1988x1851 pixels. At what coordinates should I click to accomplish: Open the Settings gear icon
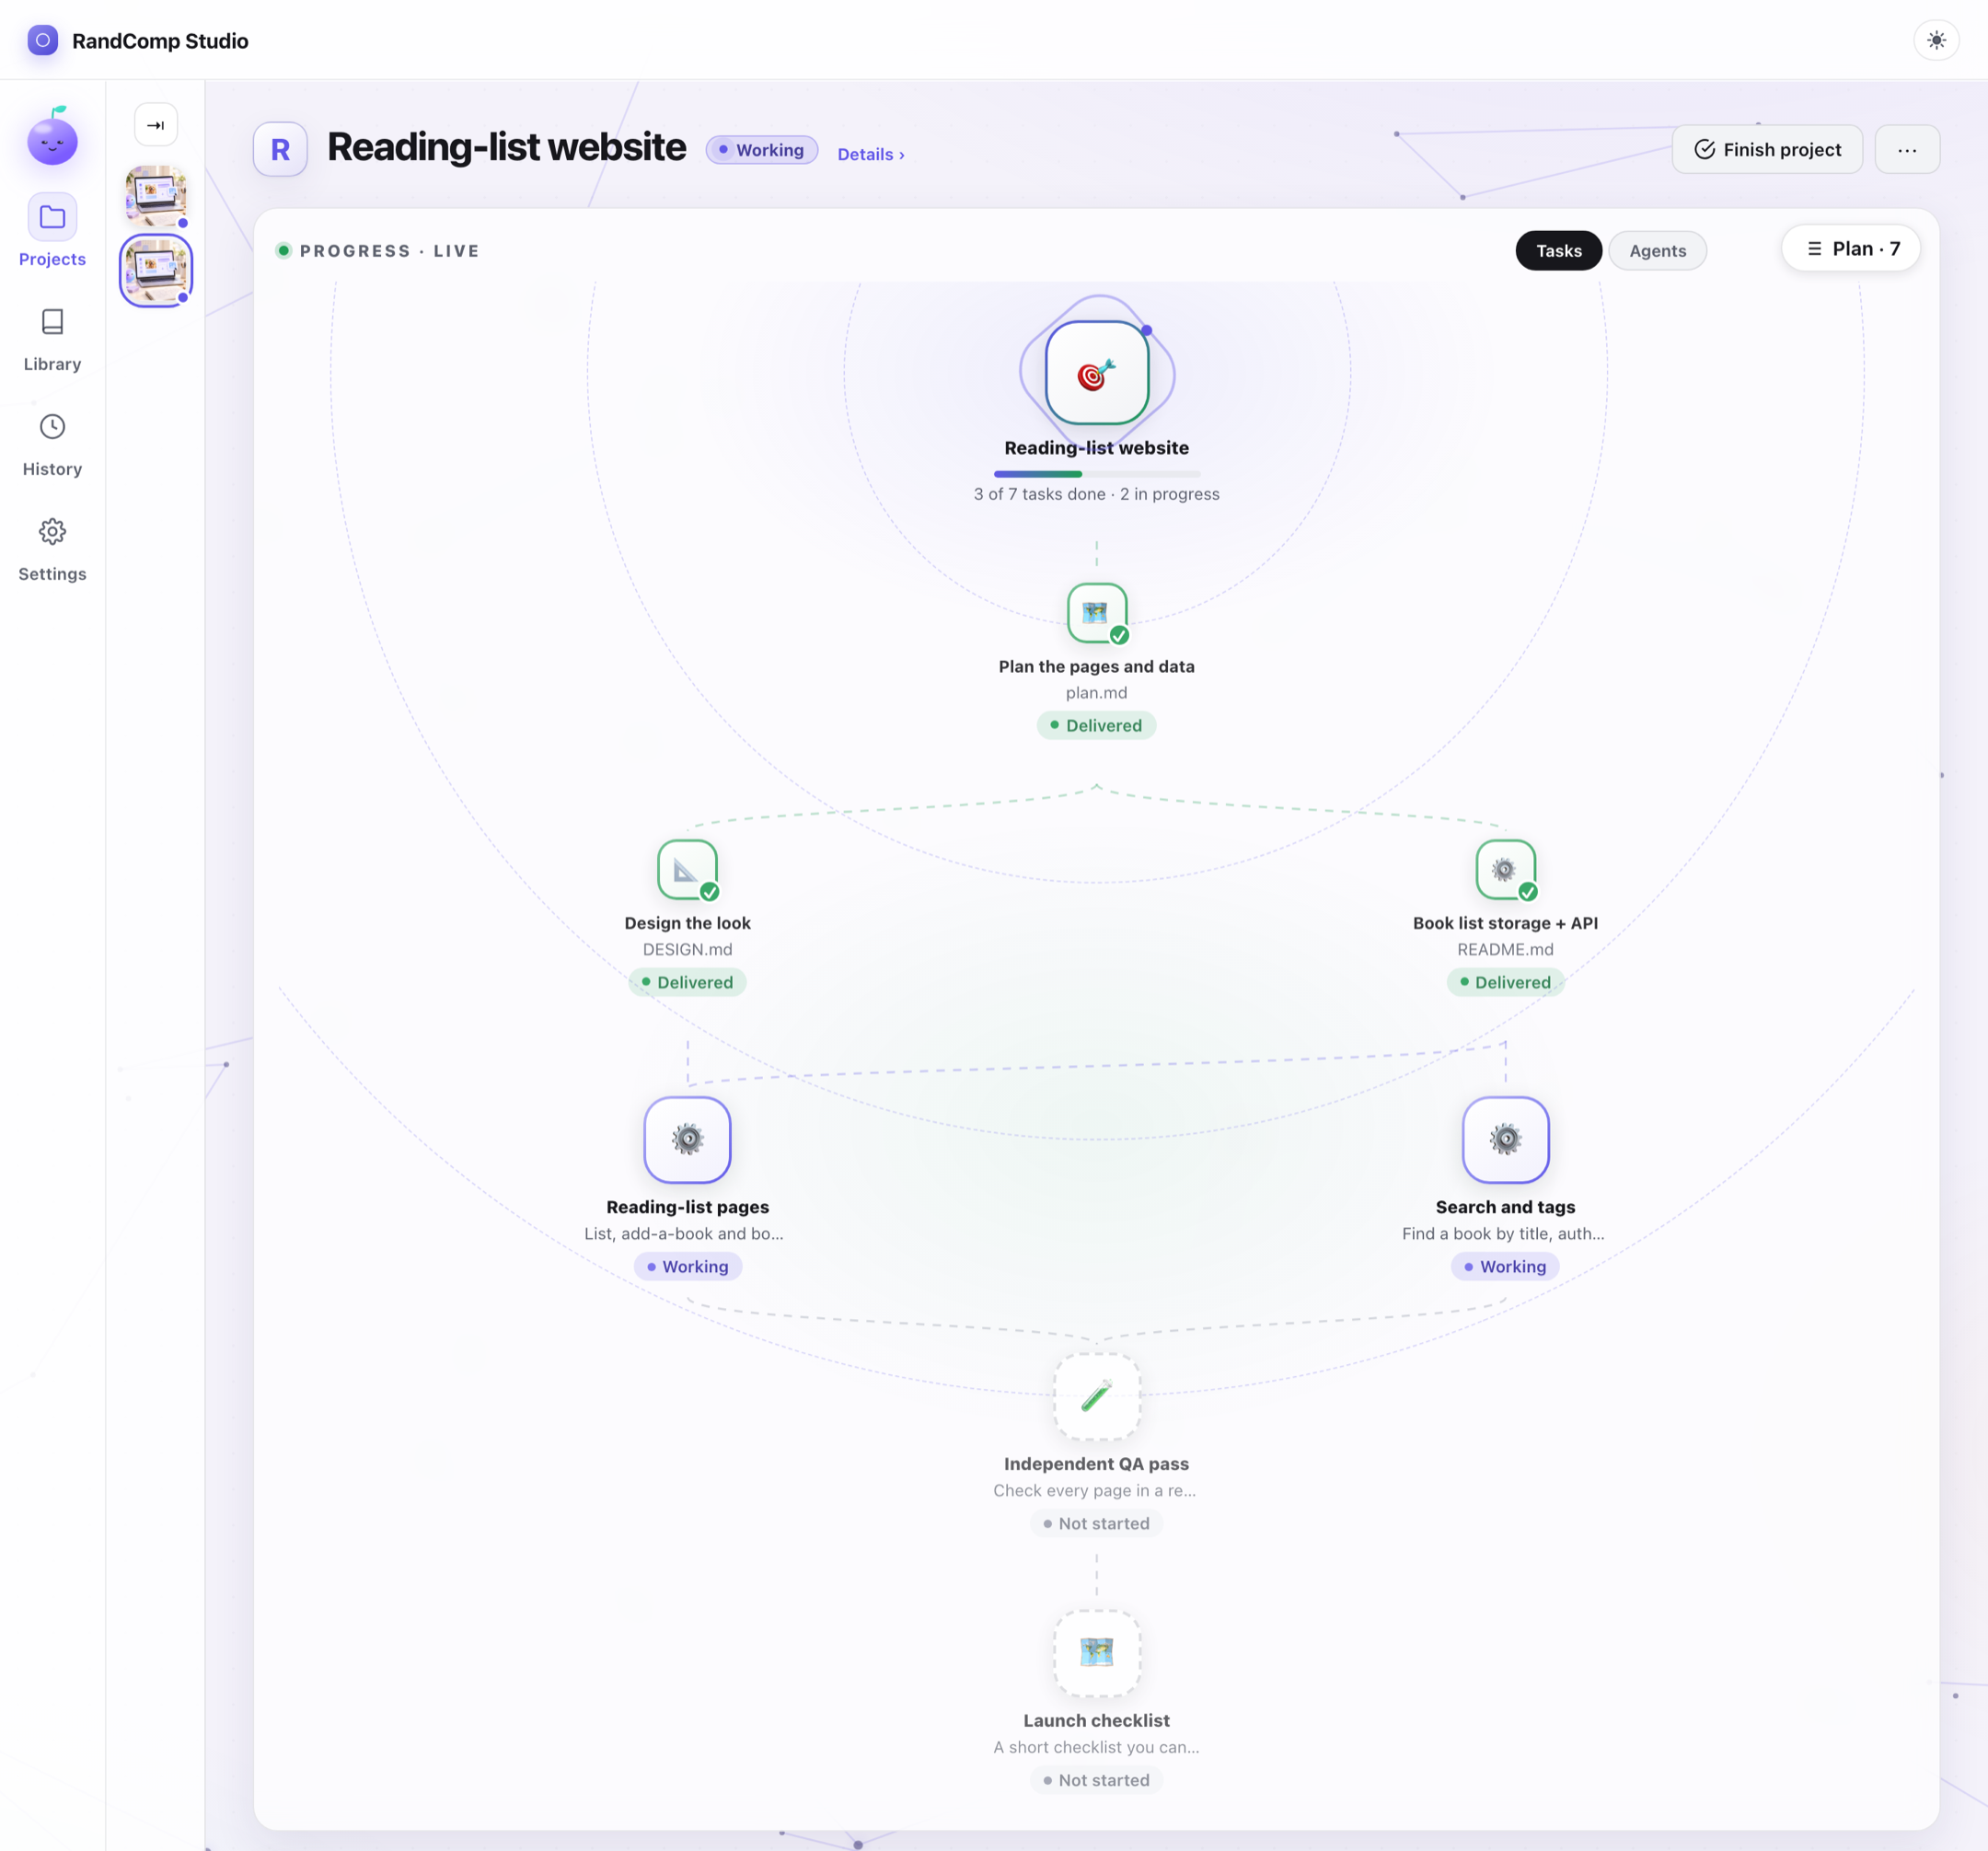coord(52,532)
